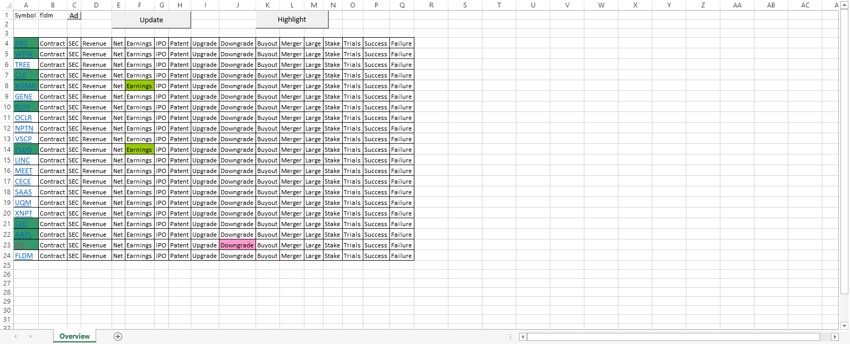Go to previous sheet with the left tab arrow
The width and height of the screenshot is (850, 344).
16,337
